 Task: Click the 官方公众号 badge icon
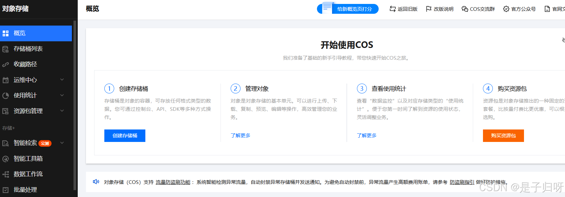pyautogui.click(x=506, y=9)
